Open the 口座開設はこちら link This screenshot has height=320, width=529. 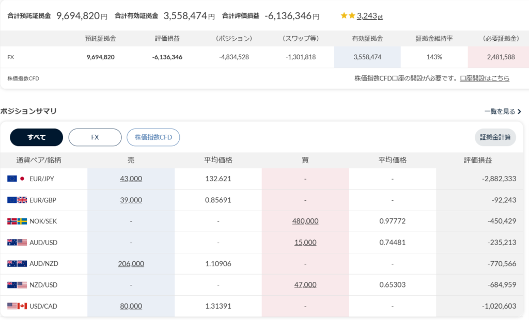click(484, 78)
